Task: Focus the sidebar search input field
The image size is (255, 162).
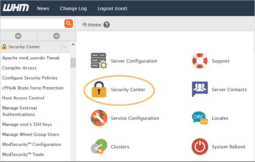Action: 32,24
